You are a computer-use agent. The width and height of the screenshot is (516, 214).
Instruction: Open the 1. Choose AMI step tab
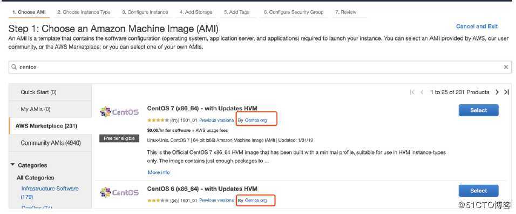(x=29, y=12)
